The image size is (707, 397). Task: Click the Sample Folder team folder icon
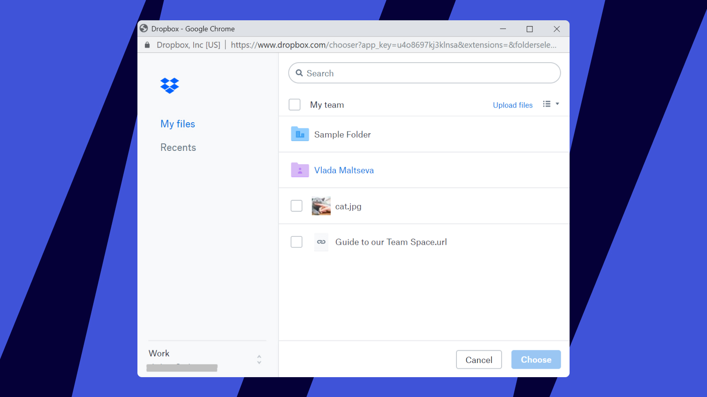point(300,134)
